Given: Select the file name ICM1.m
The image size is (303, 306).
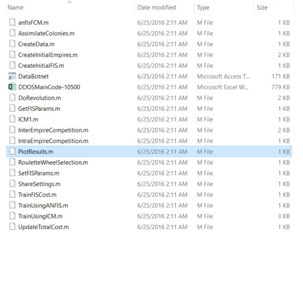Looking at the screenshot, I should pos(28,119).
